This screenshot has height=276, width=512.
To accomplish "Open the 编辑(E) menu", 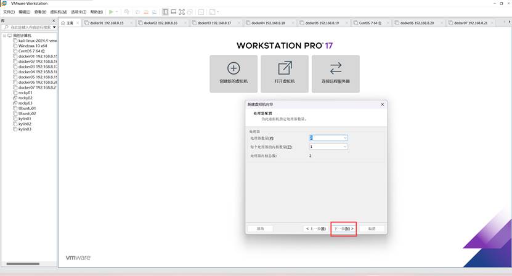I will click(x=24, y=12).
